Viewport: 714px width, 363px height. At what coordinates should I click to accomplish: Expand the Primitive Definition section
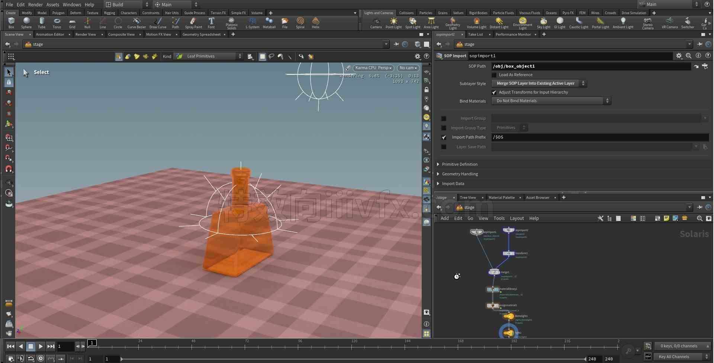point(460,164)
